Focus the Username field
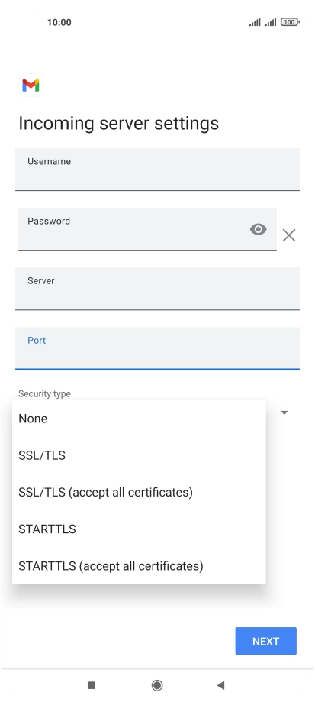 click(x=157, y=170)
